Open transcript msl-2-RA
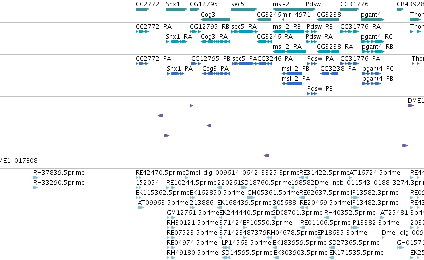 tap(289, 52)
